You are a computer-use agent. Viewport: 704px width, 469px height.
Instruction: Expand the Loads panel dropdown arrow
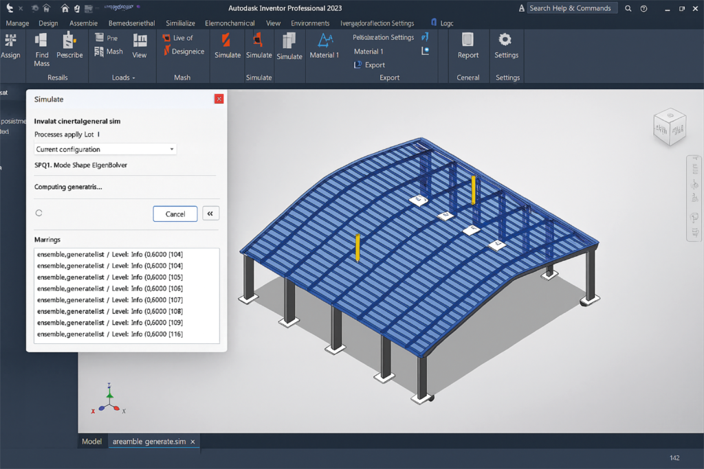pyautogui.click(x=133, y=78)
